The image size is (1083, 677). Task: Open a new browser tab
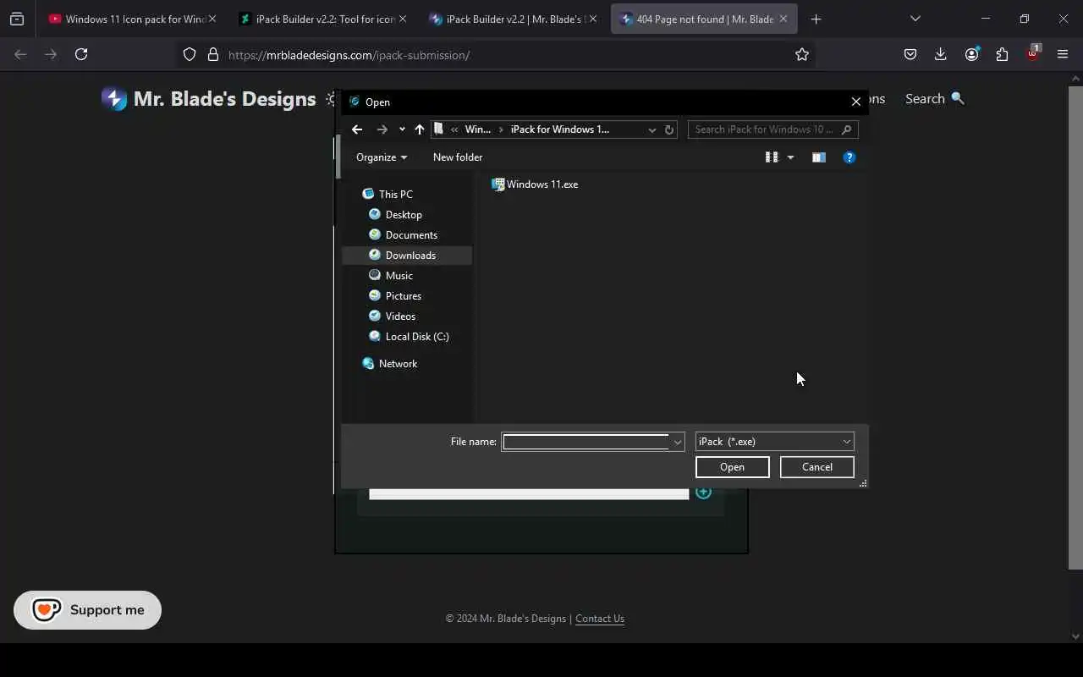pyautogui.click(x=816, y=19)
